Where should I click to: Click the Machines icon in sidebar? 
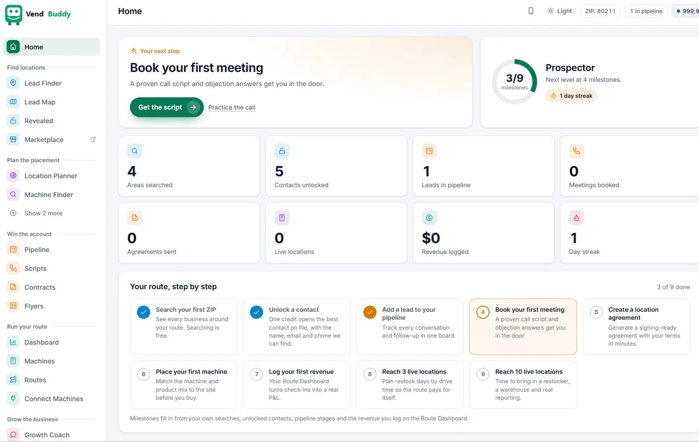(13, 361)
